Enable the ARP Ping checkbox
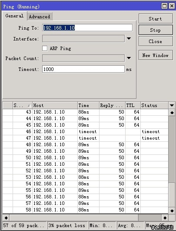Image resolution: width=176 pixels, height=231 pixels. (x=45, y=48)
